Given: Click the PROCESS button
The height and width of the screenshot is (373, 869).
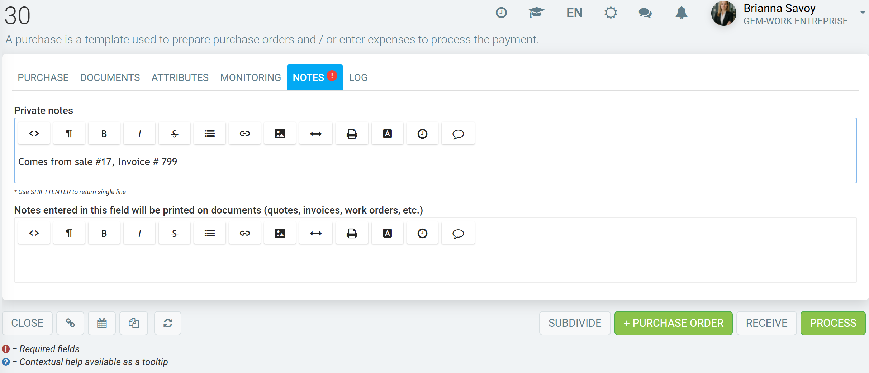Looking at the screenshot, I should (x=833, y=323).
